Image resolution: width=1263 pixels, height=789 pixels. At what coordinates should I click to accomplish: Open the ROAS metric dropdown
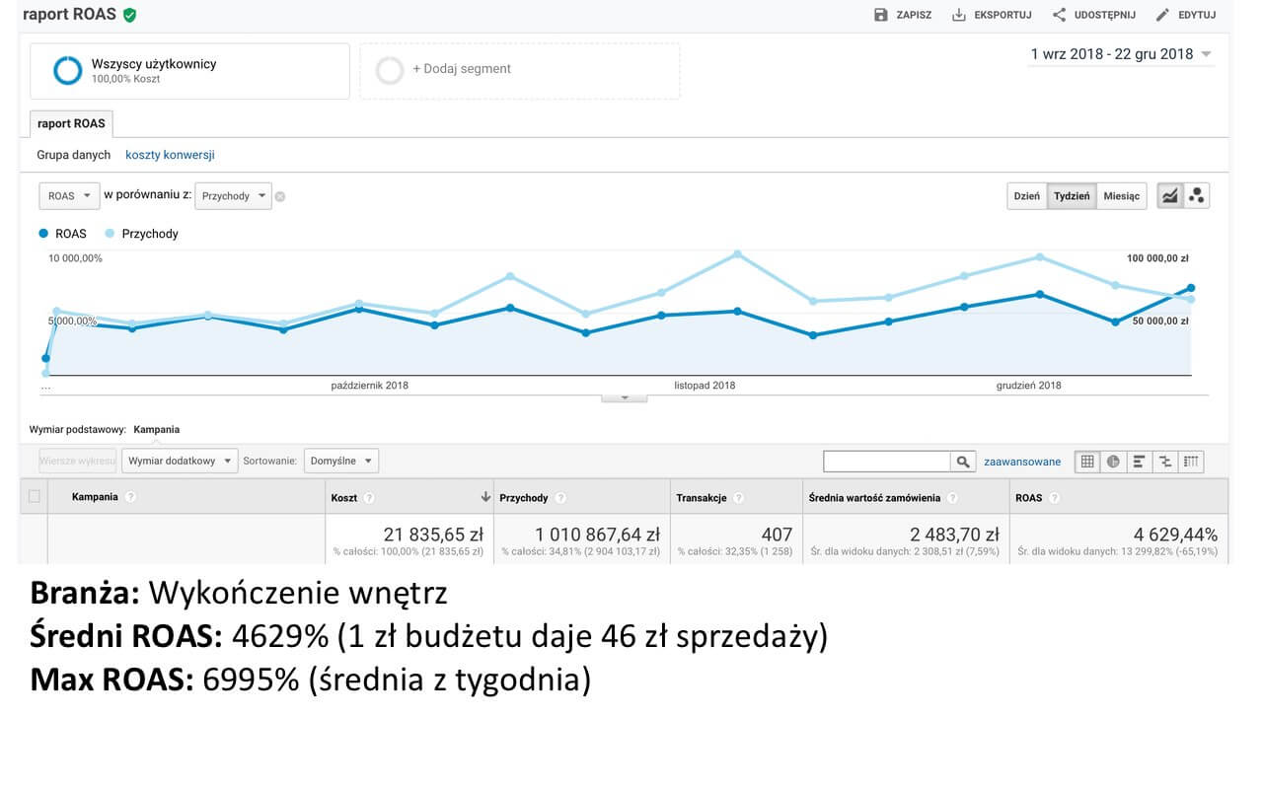[x=69, y=196]
